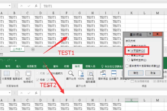The image size is (167, 111).
Task: Add a new sheet with plus button
Action: coord(33,49)
